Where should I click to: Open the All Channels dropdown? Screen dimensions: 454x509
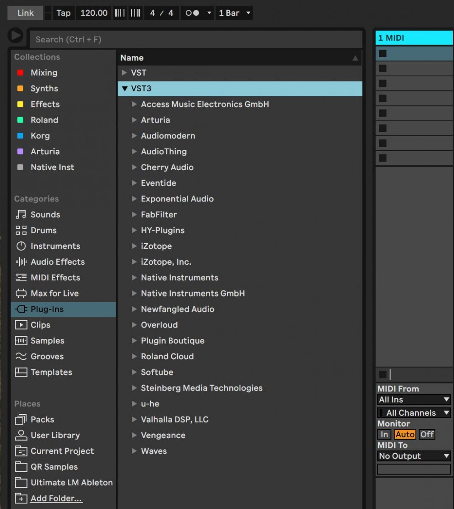coord(414,413)
